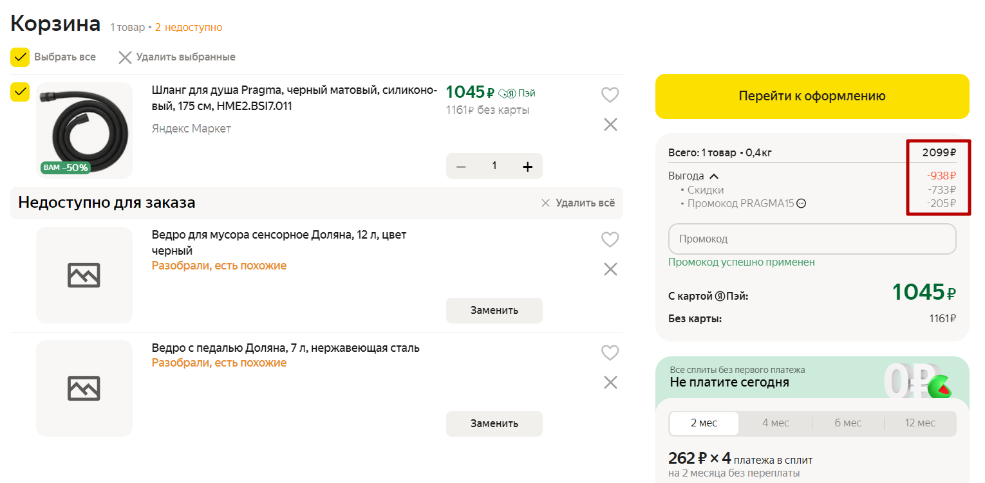
Task: Uncheck the Pragma shower hose item checkbox
Action: click(x=20, y=92)
